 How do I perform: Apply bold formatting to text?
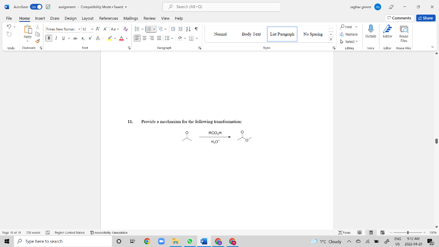click(x=48, y=38)
